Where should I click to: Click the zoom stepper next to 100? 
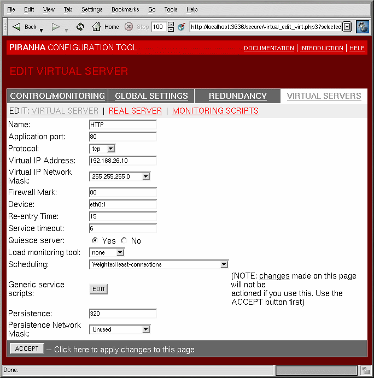pyautogui.click(x=171, y=27)
